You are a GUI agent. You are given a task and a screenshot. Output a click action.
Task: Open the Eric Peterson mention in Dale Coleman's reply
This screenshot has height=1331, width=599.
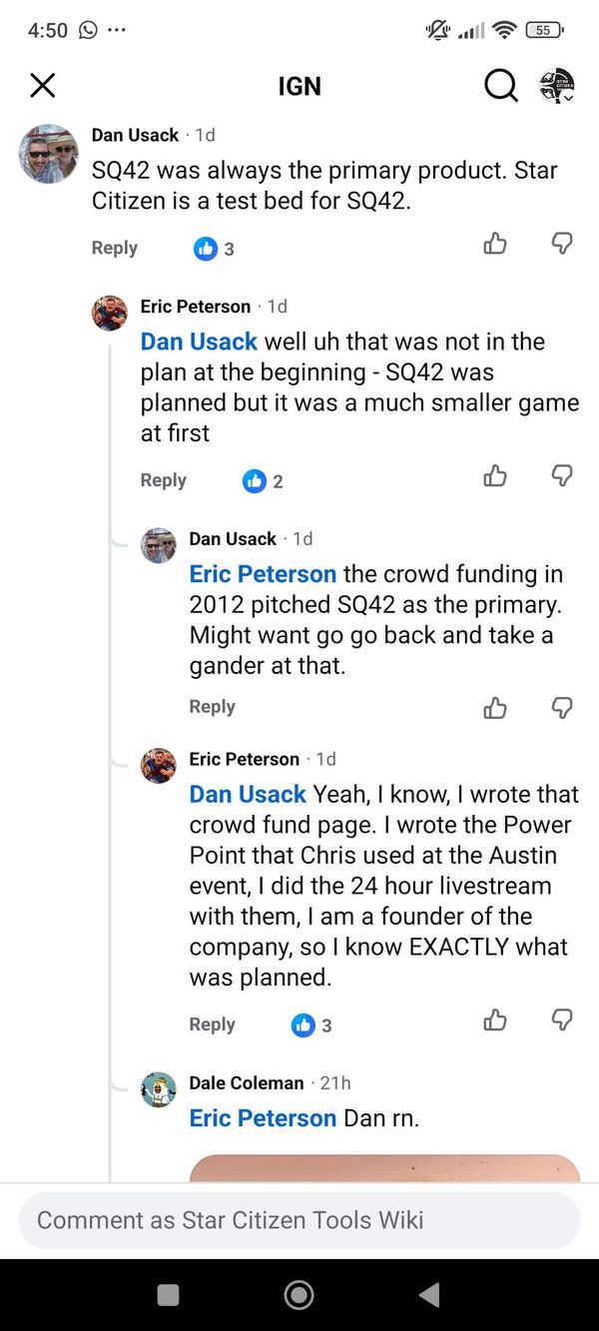click(x=263, y=1118)
